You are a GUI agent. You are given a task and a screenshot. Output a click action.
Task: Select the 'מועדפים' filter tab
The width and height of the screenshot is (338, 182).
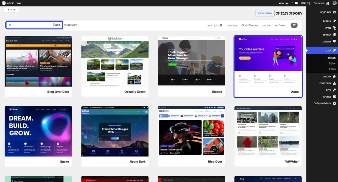(x=232, y=25)
